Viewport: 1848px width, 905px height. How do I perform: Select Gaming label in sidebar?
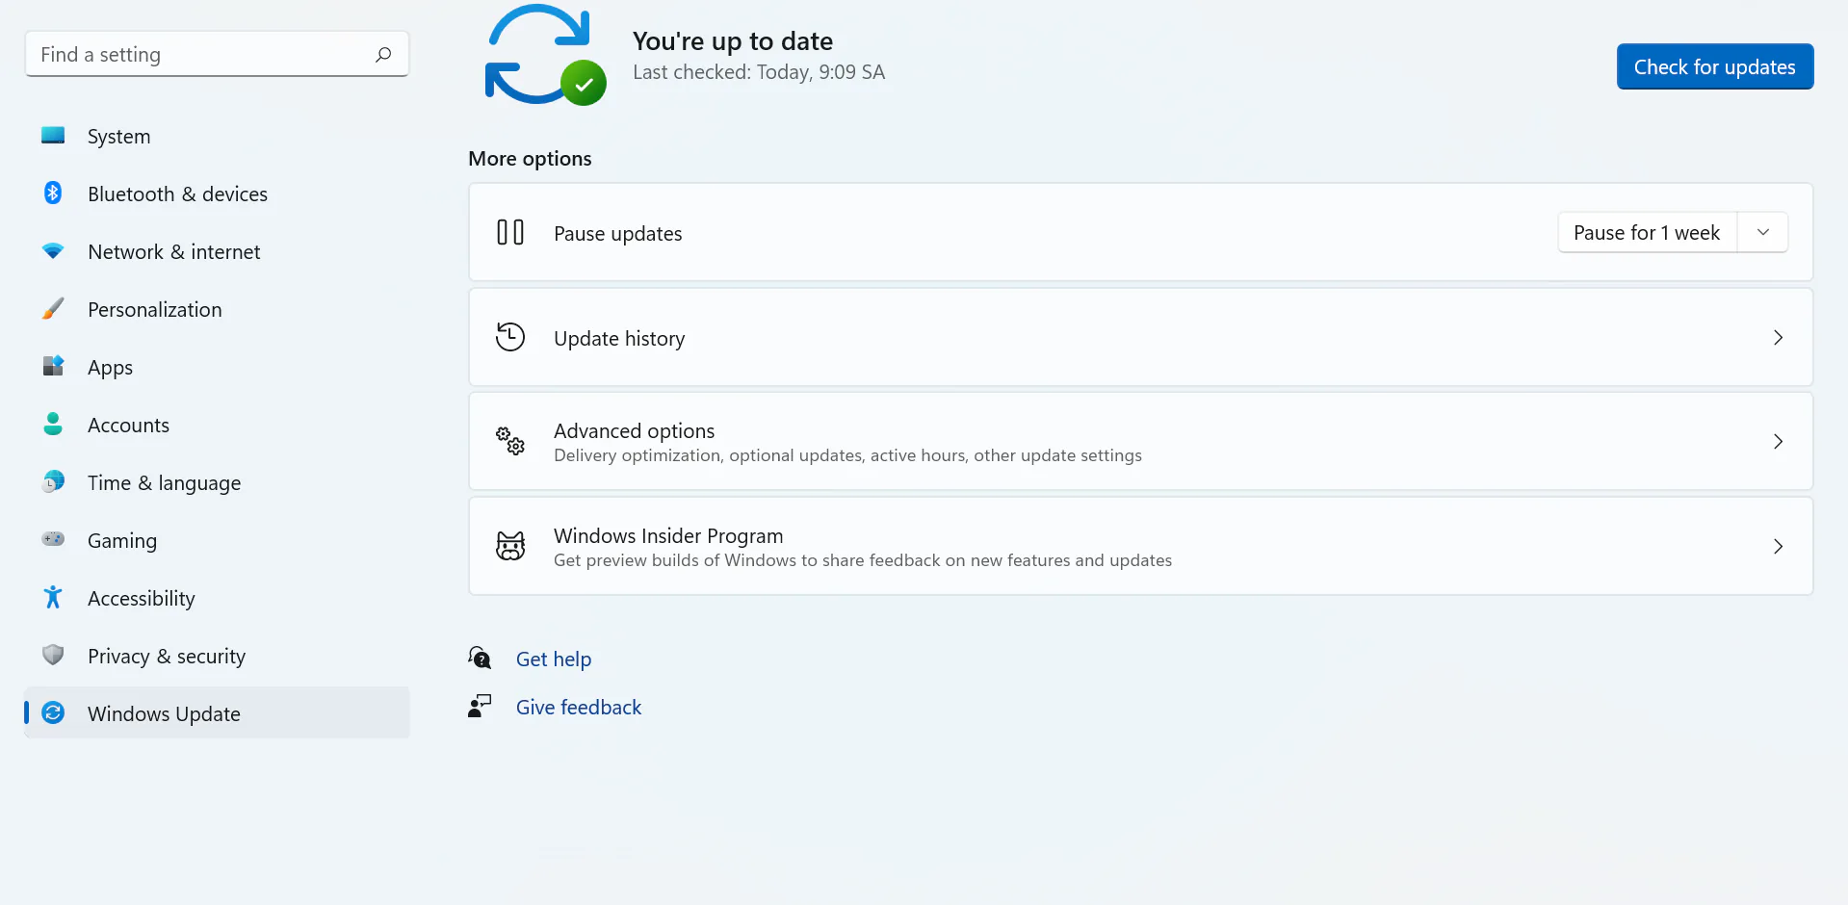pos(122,540)
